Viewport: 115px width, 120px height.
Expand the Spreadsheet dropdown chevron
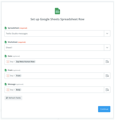(107, 34)
